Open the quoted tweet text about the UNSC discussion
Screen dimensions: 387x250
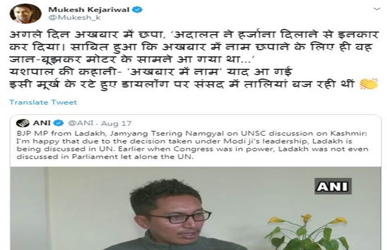(192, 145)
